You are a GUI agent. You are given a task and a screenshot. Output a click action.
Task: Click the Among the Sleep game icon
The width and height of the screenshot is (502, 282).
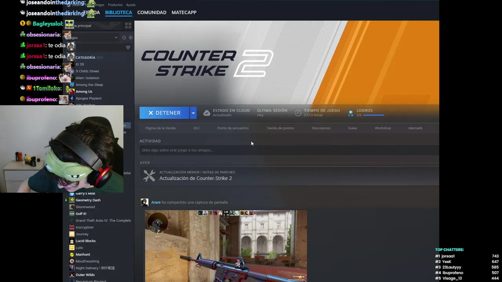tap(72, 85)
